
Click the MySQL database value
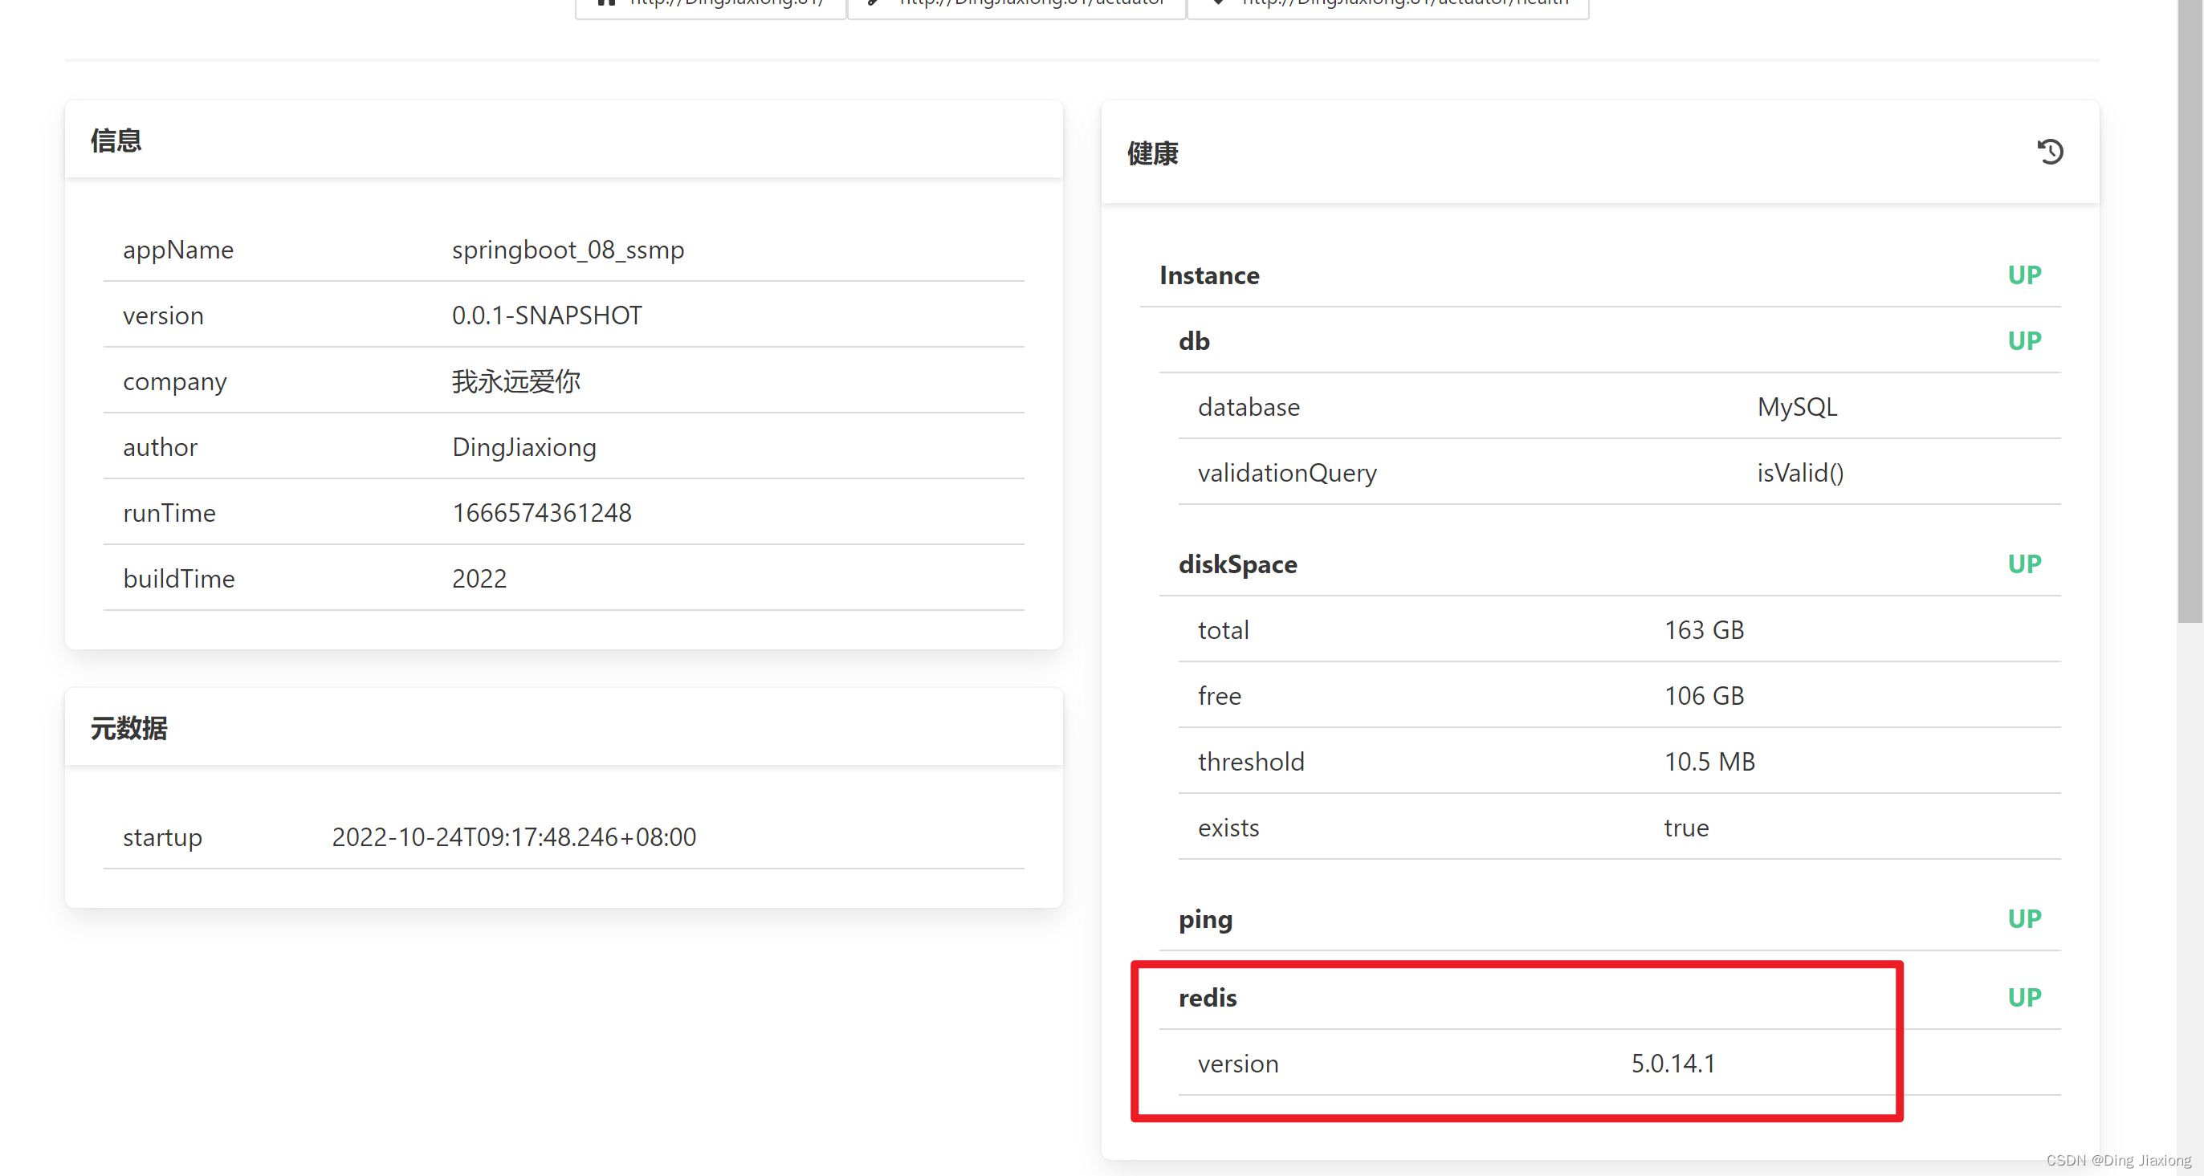(1797, 407)
